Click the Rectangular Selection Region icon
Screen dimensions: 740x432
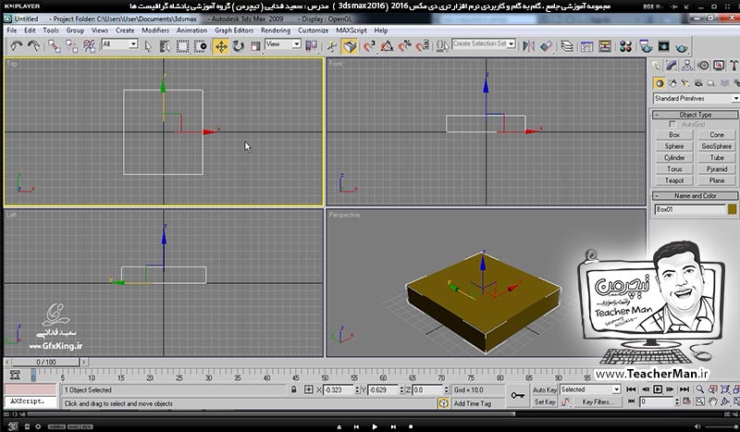(182, 46)
